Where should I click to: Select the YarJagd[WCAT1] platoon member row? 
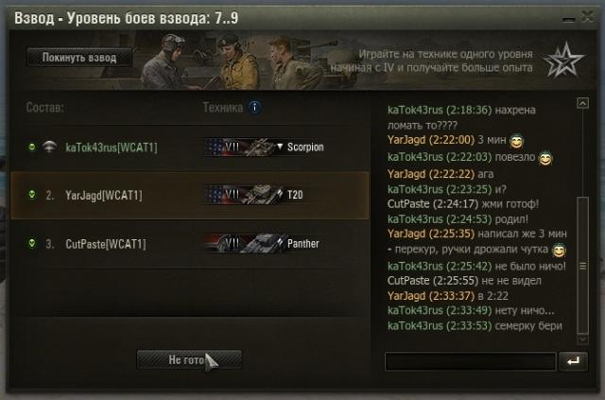point(189,196)
